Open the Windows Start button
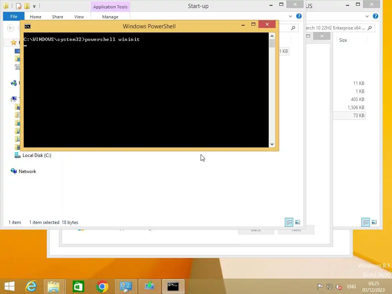 click(x=10, y=286)
